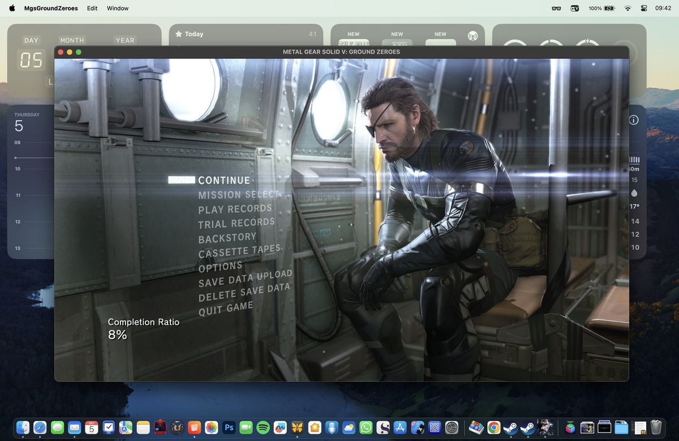The width and height of the screenshot is (679, 441).
Task: Open the Window menu
Action: (117, 8)
